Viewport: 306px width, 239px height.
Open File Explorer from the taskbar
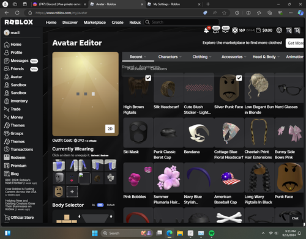pos(180,233)
